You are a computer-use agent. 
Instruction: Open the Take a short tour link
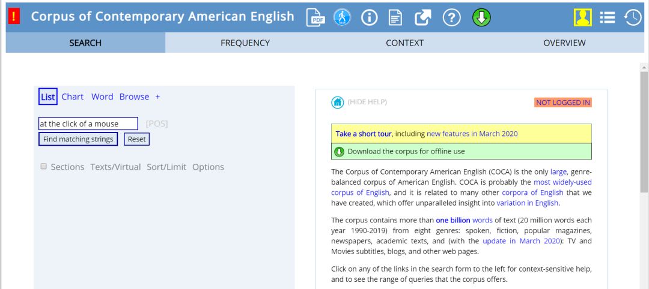pos(364,134)
